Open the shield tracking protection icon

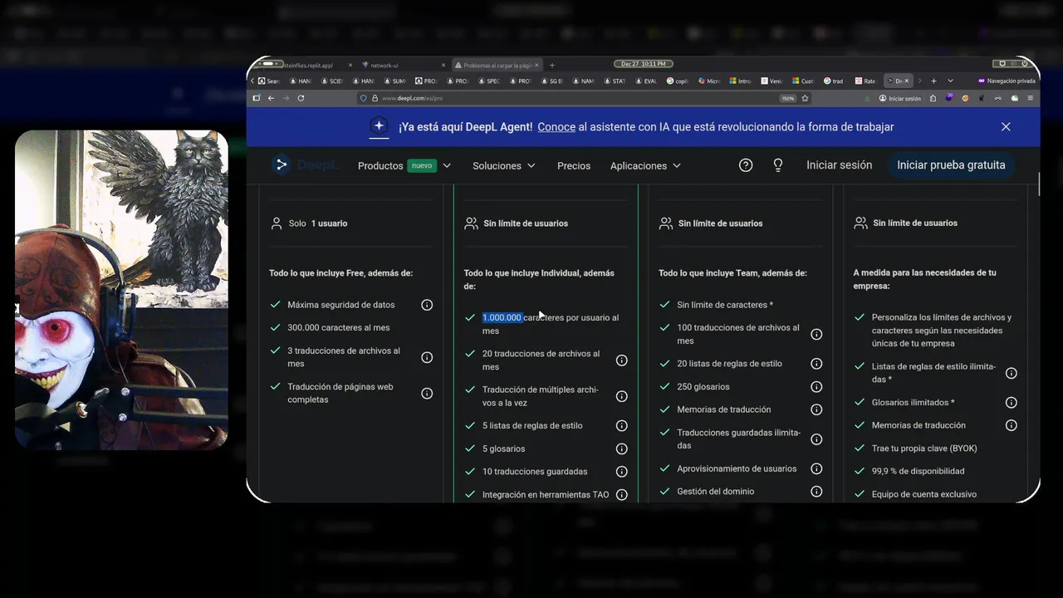click(363, 98)
